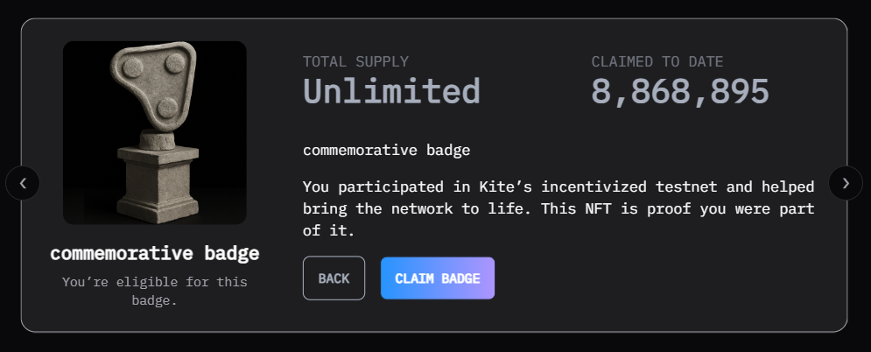Click the "You're eligible for this badge" message
Screen dimensions: 871x352
pos(154,292)
